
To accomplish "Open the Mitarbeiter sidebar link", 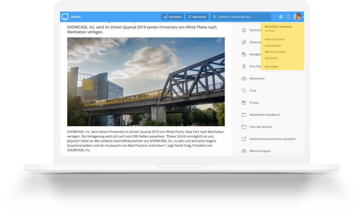I will (x=257, y=78).
